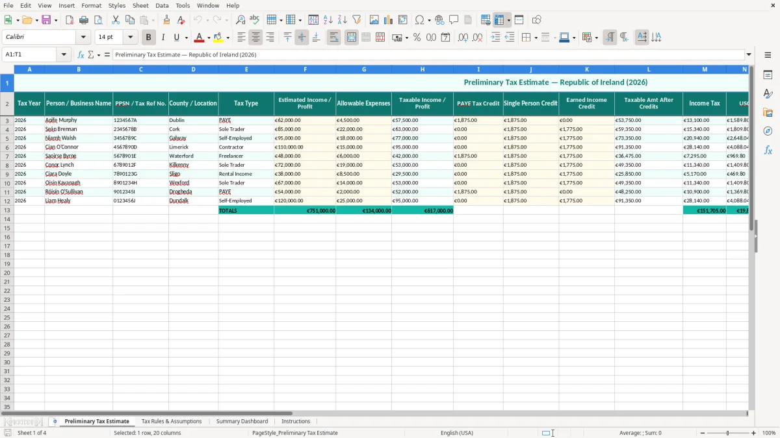Viewport: 780px width, 438px height.
Task: Click the formula input field
Action: [x=429, y=55]
